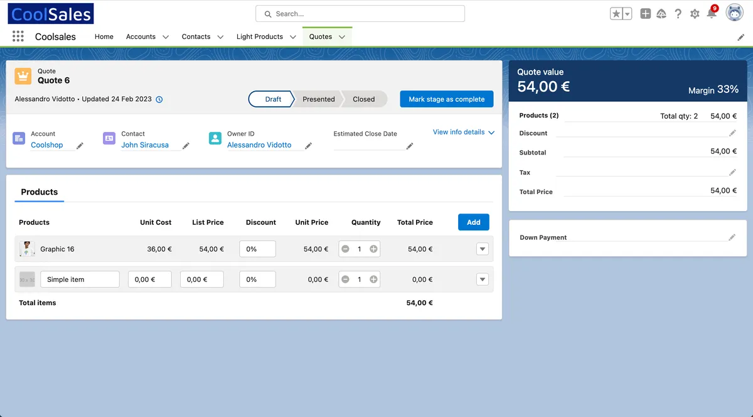Click the navigation bar edit pencil
The image size is (753, 417).
(741, 38)
